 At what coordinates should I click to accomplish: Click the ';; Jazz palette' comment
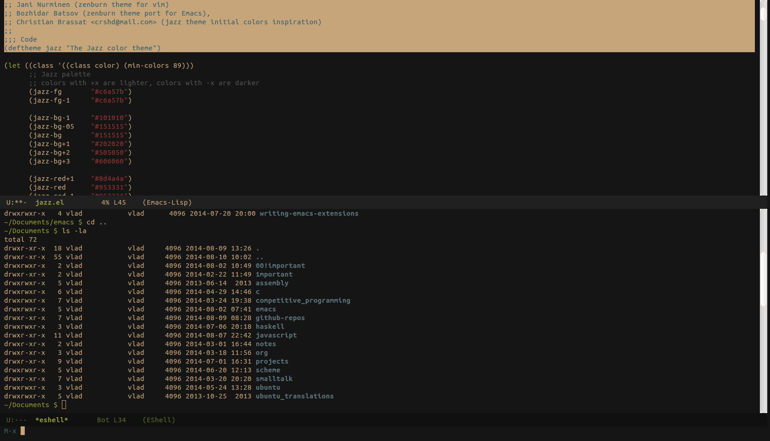click(x=60, y=74)
